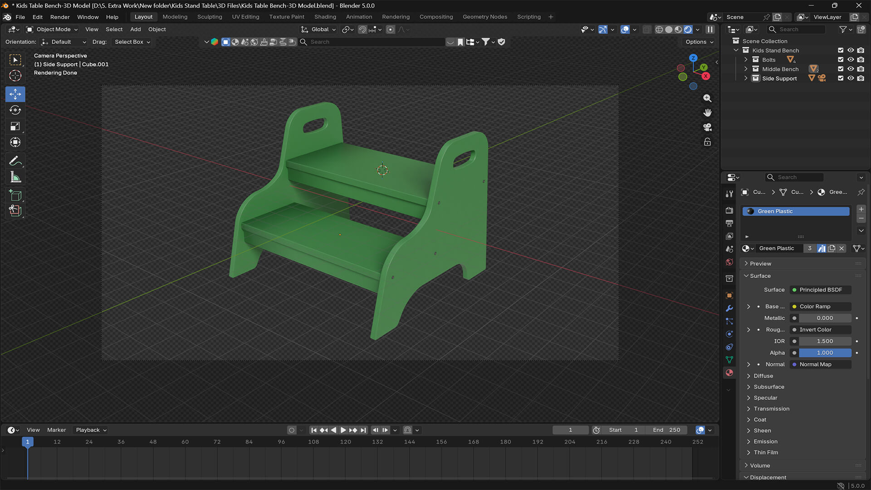
Task: Open the Modifiers wrench tab
Action: click(x=729, y=308)
